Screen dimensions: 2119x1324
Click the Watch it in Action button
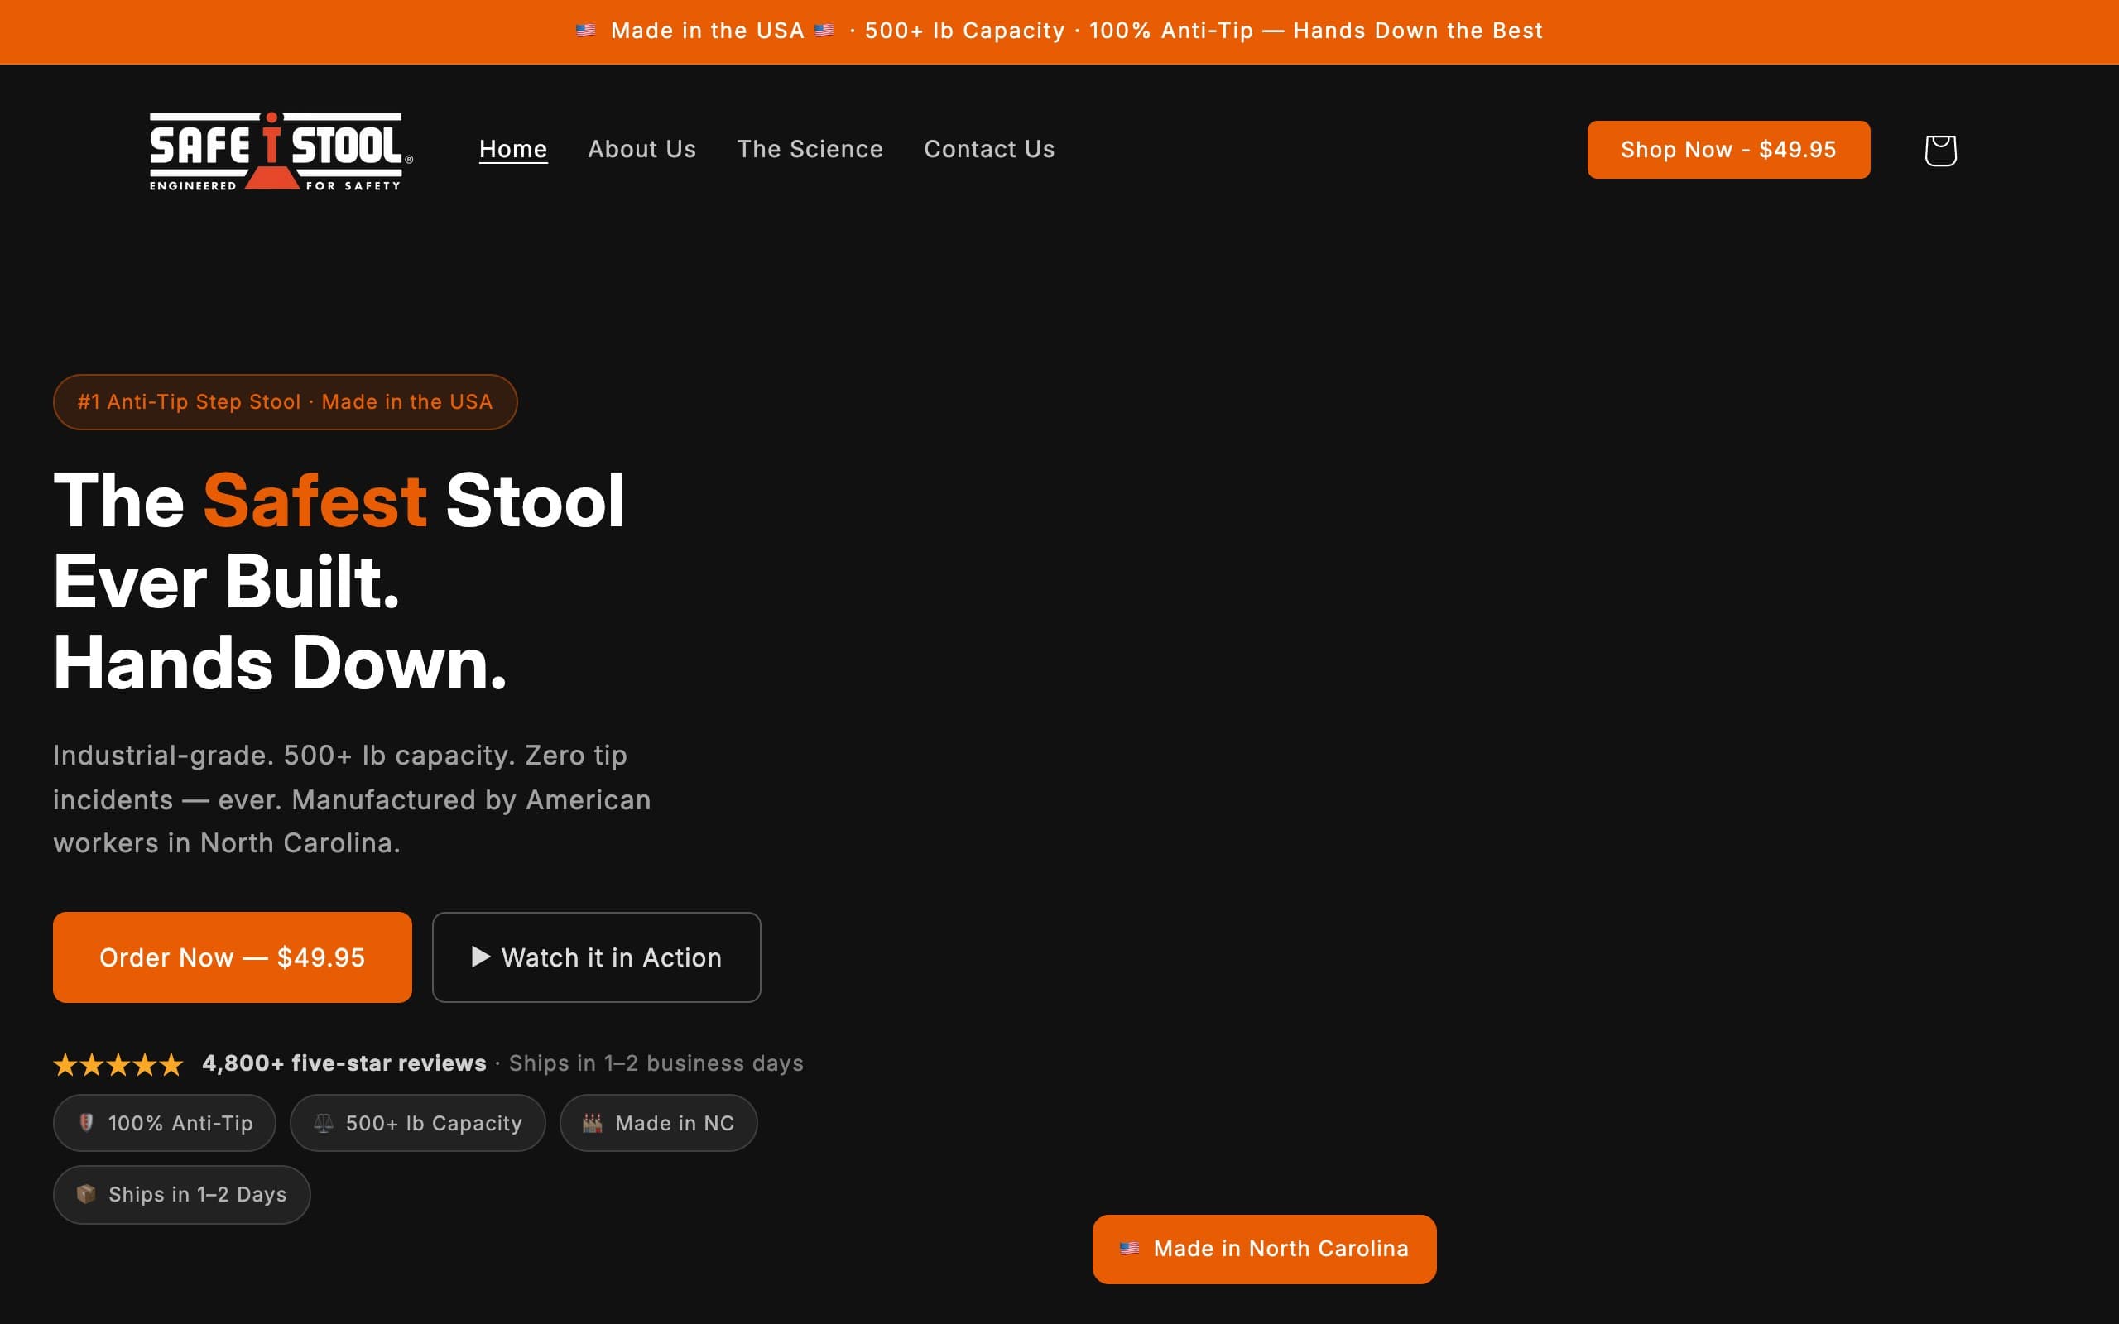tap(596, 957)
